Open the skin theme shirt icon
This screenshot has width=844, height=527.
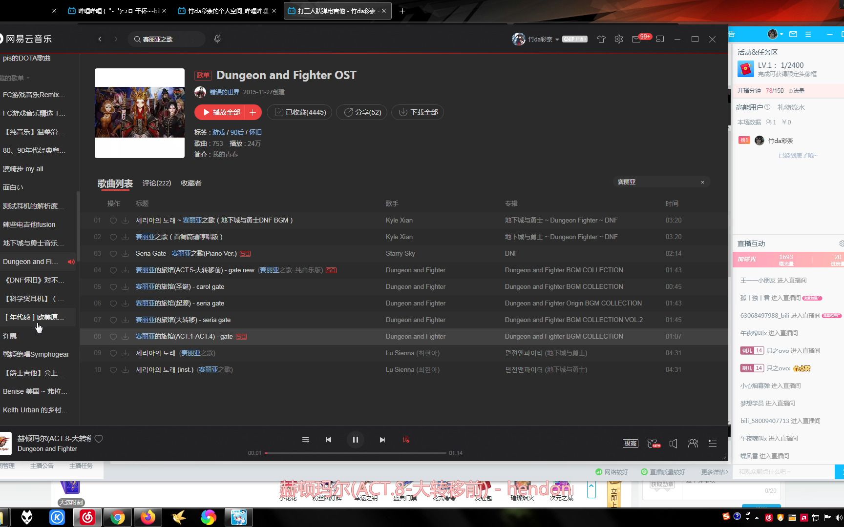pos(601,39)
